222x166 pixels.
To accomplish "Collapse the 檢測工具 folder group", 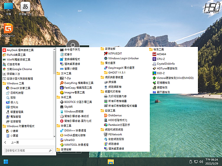I will coord(158,49).
